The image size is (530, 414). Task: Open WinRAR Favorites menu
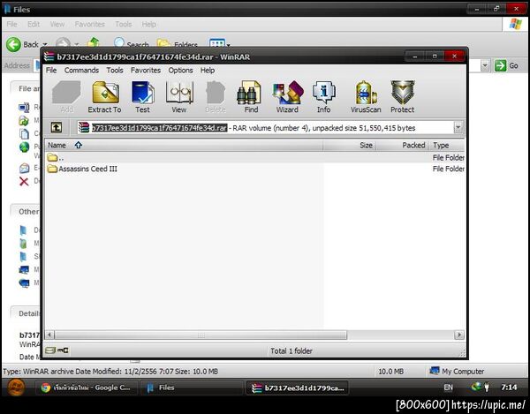pos(146,71)
